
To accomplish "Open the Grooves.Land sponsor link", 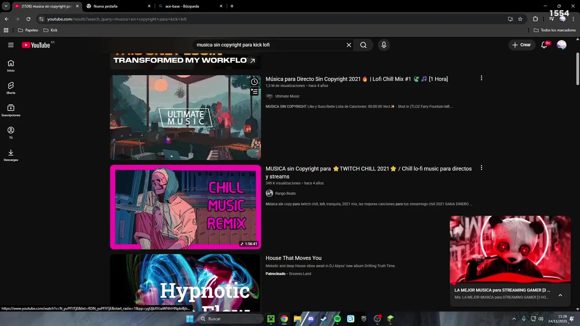I will coord(300,274).
